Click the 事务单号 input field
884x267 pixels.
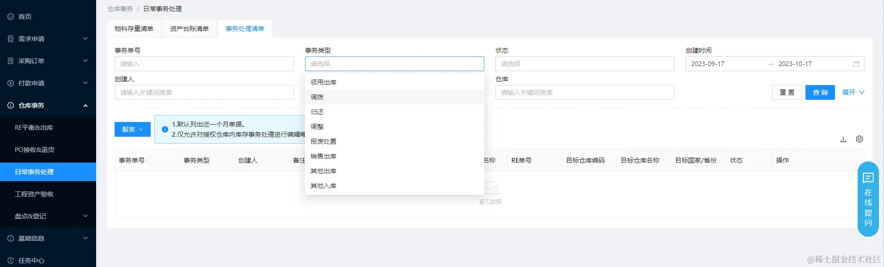(204, 64)
